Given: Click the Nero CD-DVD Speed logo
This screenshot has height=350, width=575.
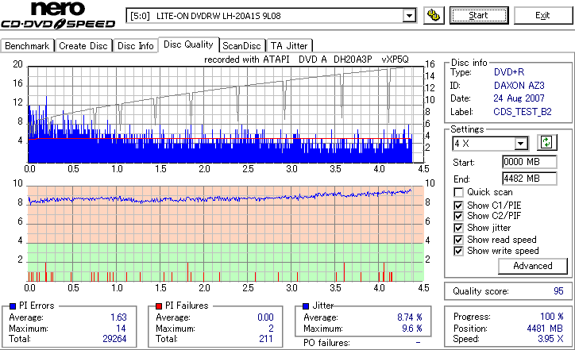Looking at the screenshot, I should pyautogui.click(x=58, y=15).
